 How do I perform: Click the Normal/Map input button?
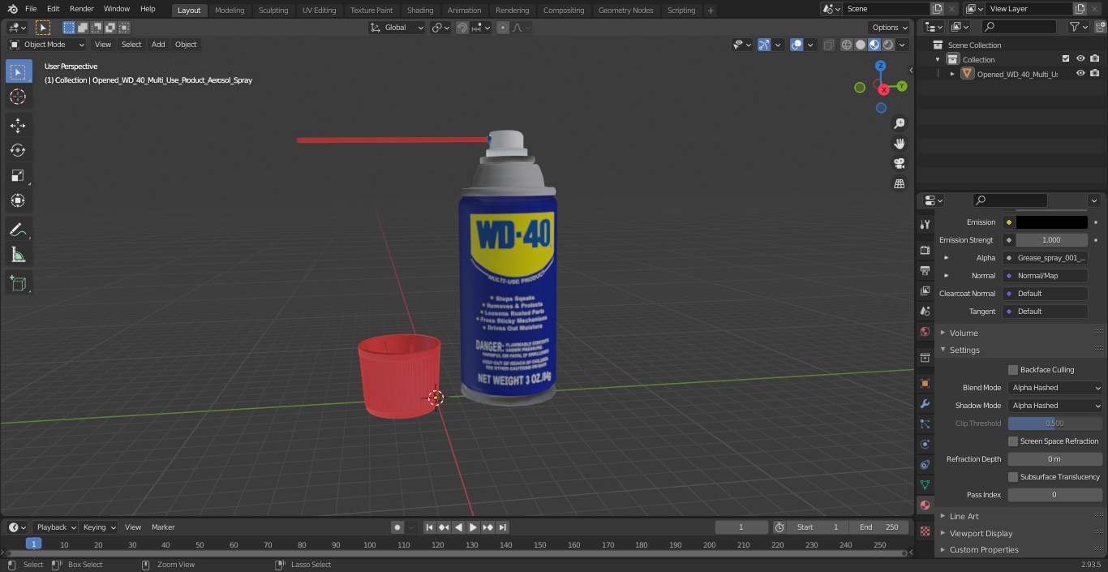point(1046,276)
